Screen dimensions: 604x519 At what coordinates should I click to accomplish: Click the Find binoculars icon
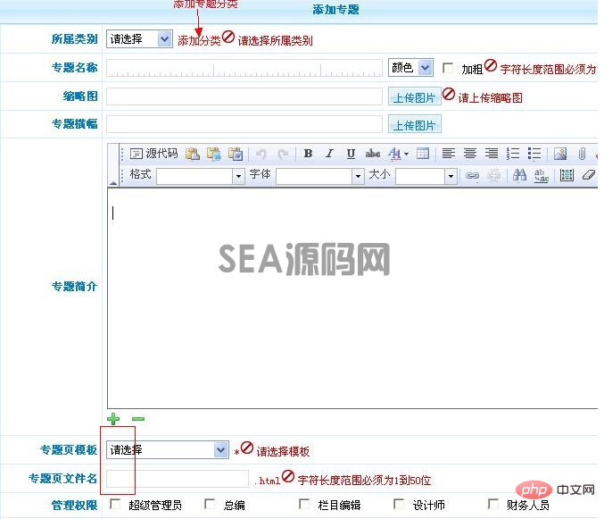(519, 175)
